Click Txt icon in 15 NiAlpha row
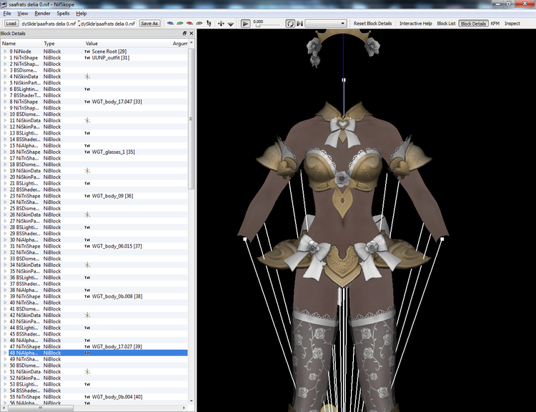Viewport: 536px width, 412px height. (x=87, y=146)
